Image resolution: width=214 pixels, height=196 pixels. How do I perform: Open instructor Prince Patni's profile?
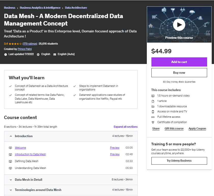25,49
